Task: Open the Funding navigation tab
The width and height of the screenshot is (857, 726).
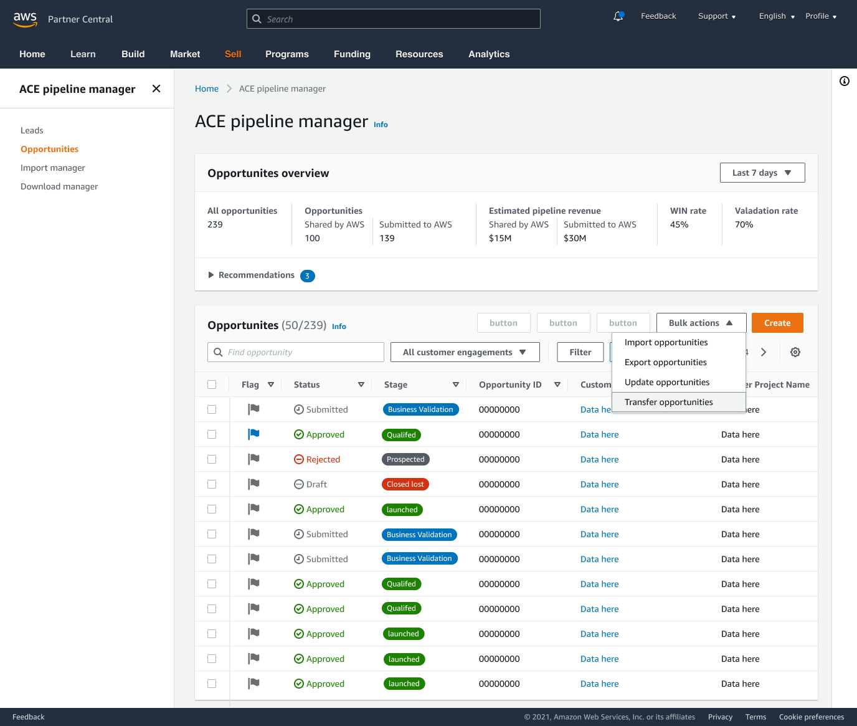Action: pos(352,54)
